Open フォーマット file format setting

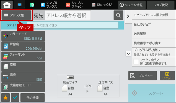tap(23, 56)
